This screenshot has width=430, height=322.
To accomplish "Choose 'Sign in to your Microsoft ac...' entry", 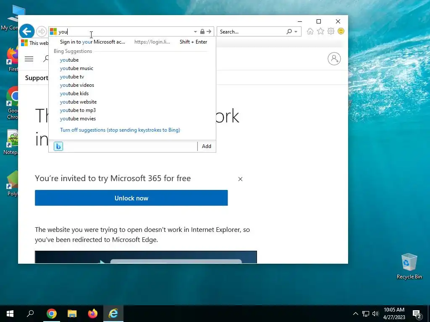I will coord(132,42).
